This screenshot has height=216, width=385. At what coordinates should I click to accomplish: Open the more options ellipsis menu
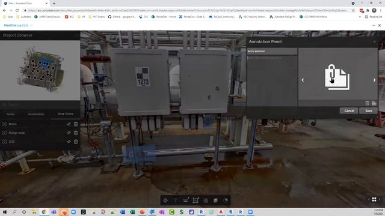click(373, 25)
